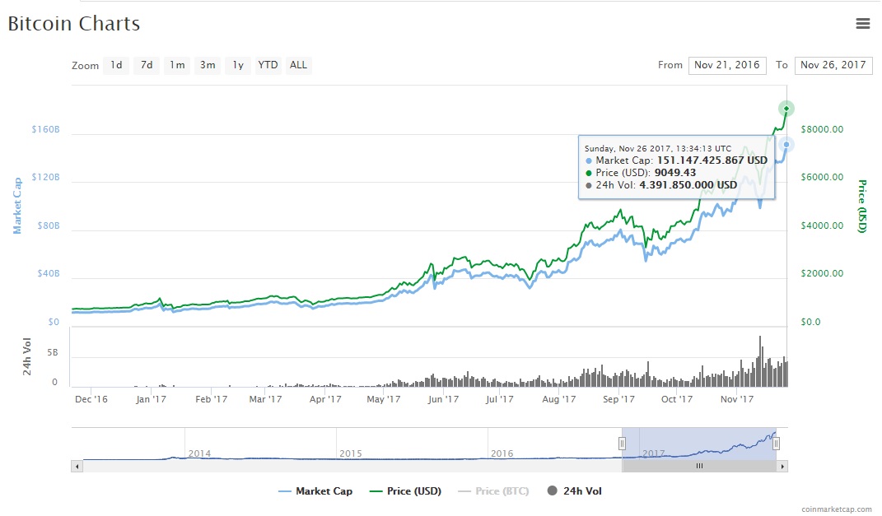Viewport: 882px width, 516px height.
Task: Edit the To date field
Action: [833, 65]
